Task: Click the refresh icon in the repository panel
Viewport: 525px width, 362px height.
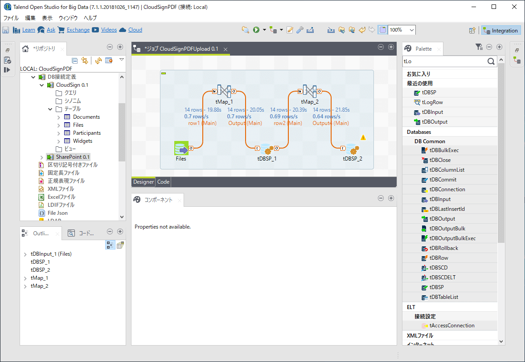Action: point(98,60)
